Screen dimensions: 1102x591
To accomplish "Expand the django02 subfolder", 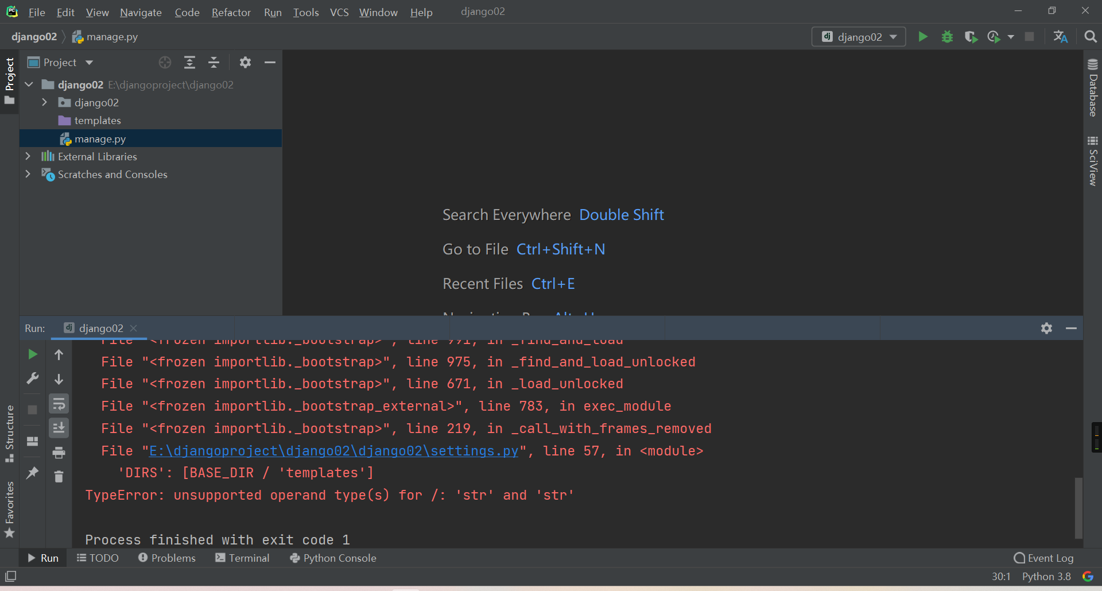I will click(44, 102).
